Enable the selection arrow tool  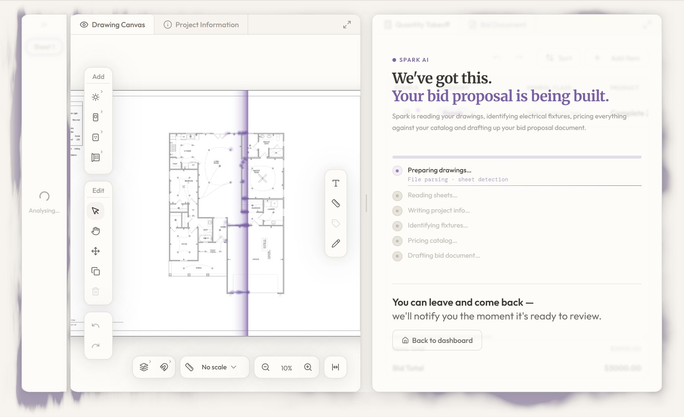96,210
